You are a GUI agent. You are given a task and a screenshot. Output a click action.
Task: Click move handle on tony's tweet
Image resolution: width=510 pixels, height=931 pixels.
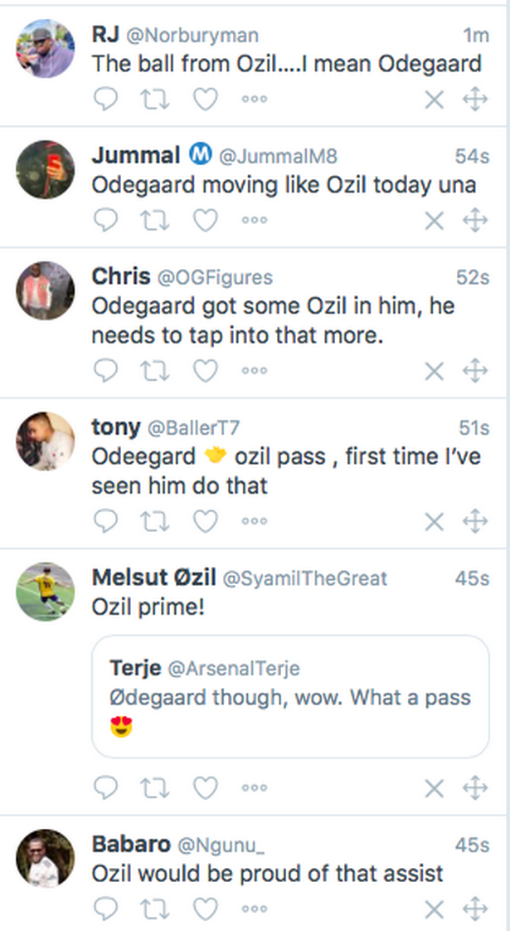(x=474, y=521)
